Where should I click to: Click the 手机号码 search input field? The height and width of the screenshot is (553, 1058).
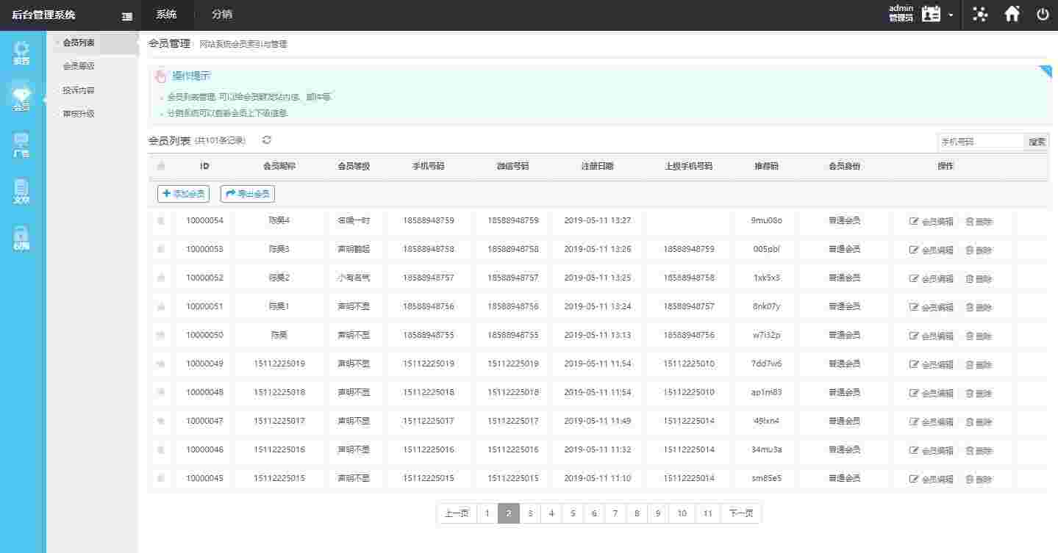tap(980, 142)
